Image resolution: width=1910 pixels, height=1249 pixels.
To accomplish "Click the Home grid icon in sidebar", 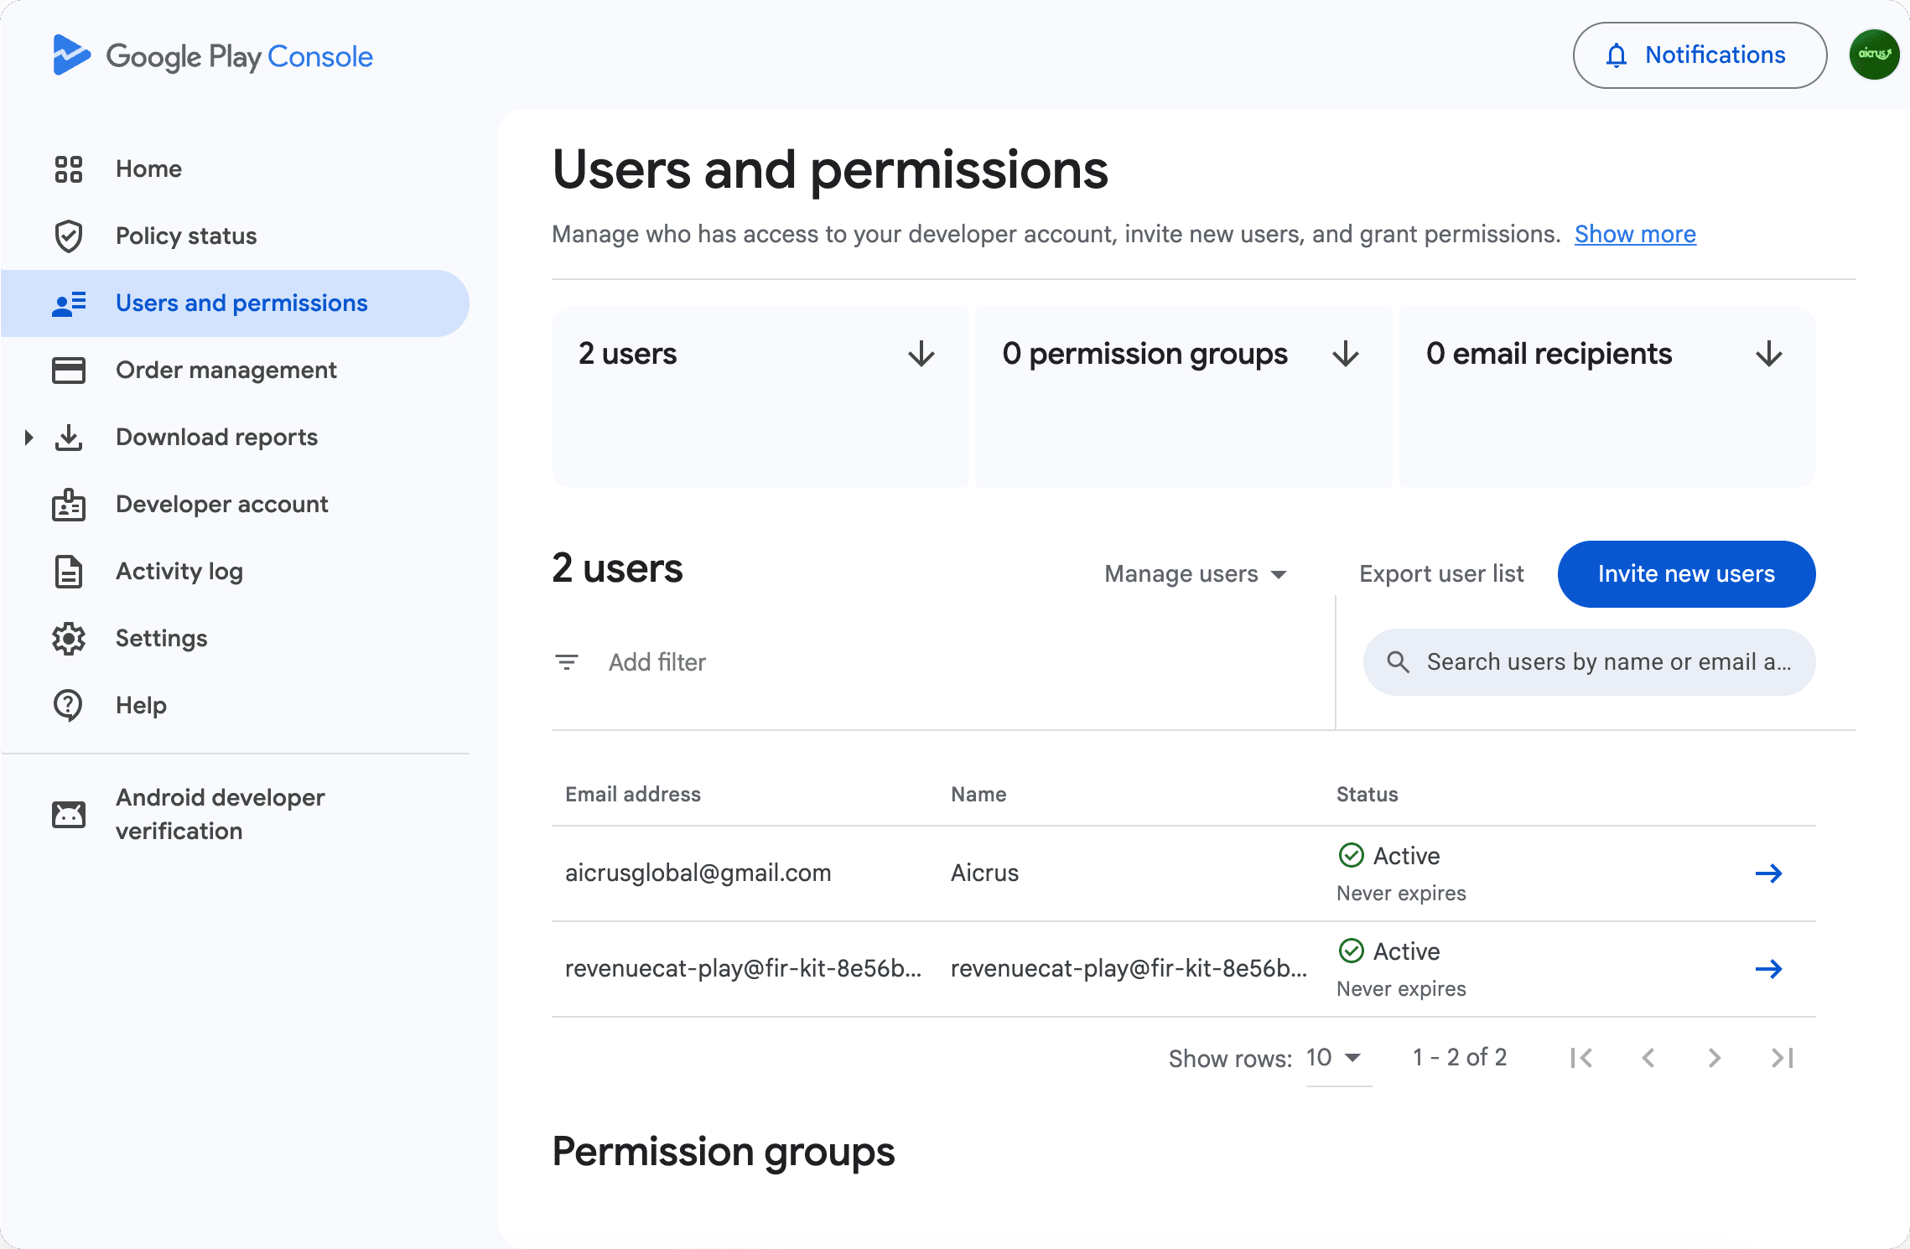I will coord(69,168).
